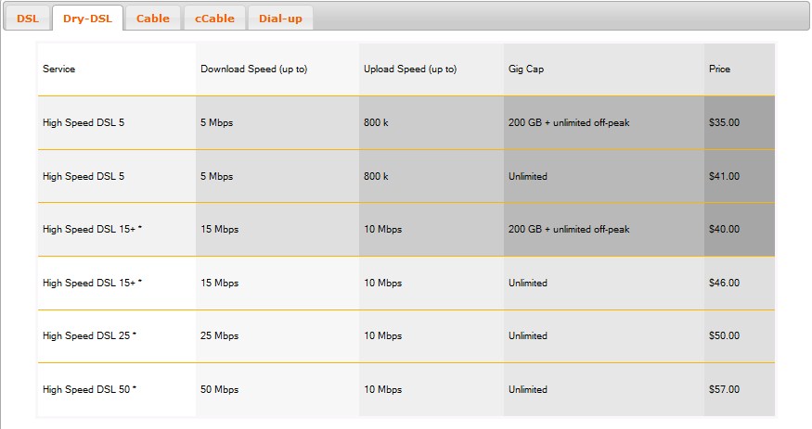Image resolution: width=812 pixels, height=429 pixels.
Task: Click the Service column header
Action: pos(58,69)
